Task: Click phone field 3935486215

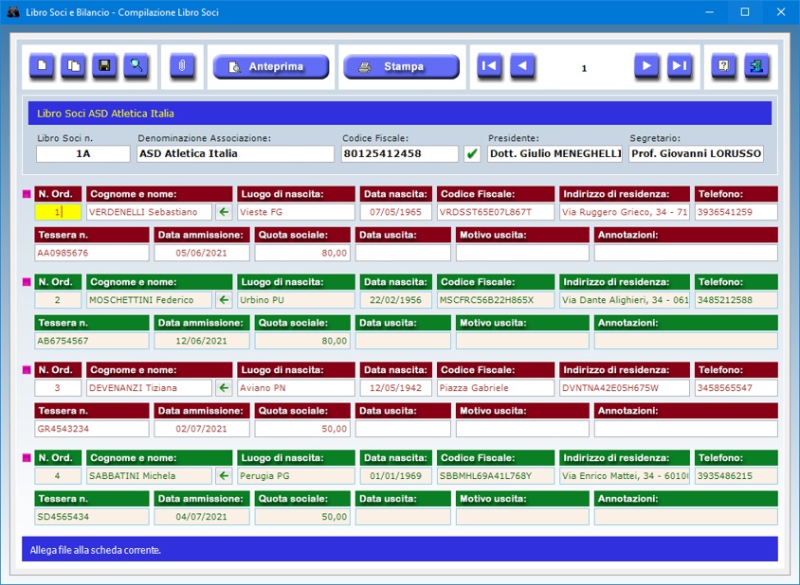Action: 736,476
